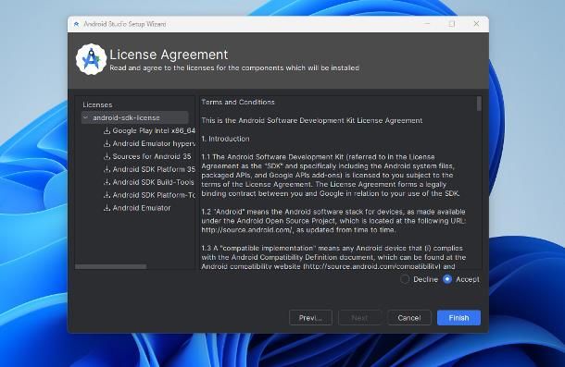
Task: Select the Decline radio button
Action: coord(405,279)
